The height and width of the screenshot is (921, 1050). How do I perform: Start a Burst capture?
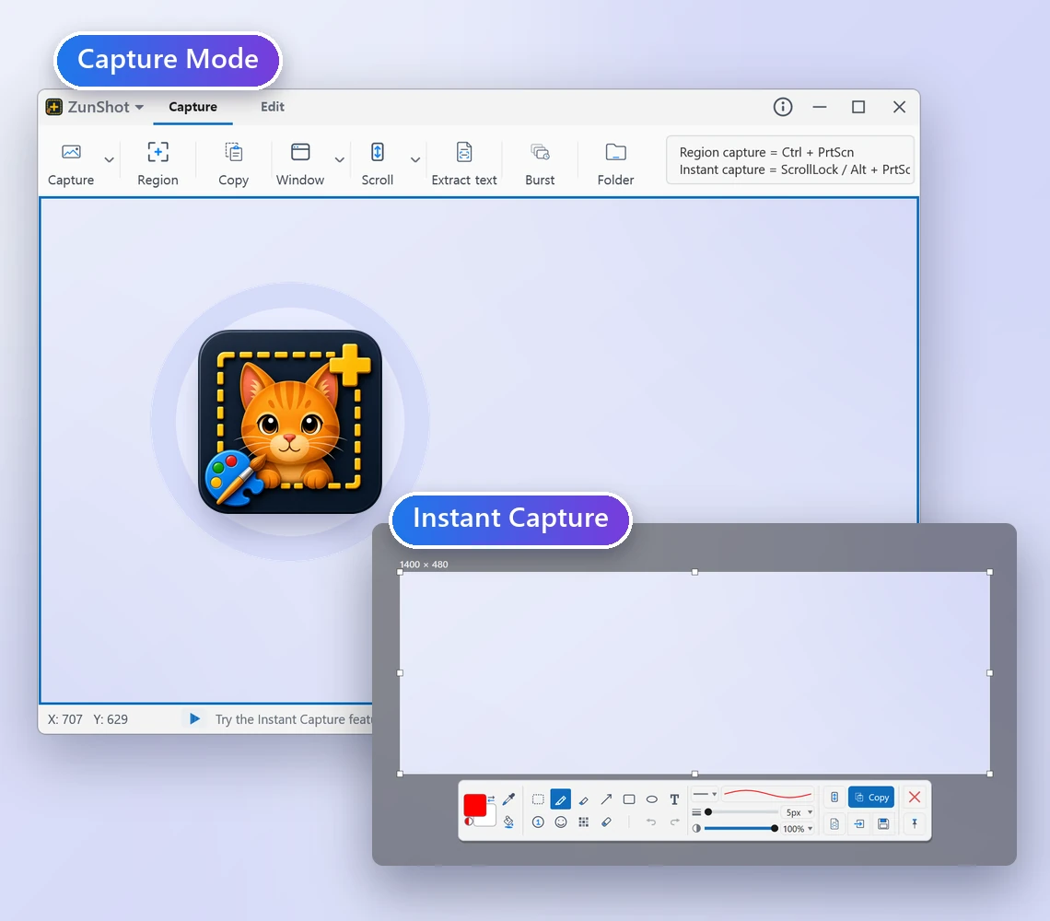pyautogui.click(x=540, y=163)
